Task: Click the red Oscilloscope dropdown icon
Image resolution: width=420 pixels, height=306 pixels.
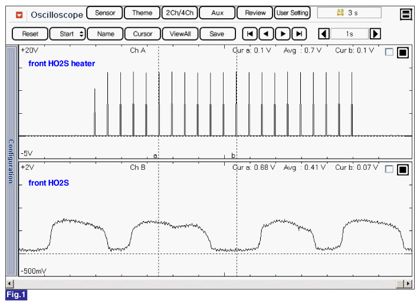Action: 19,14
